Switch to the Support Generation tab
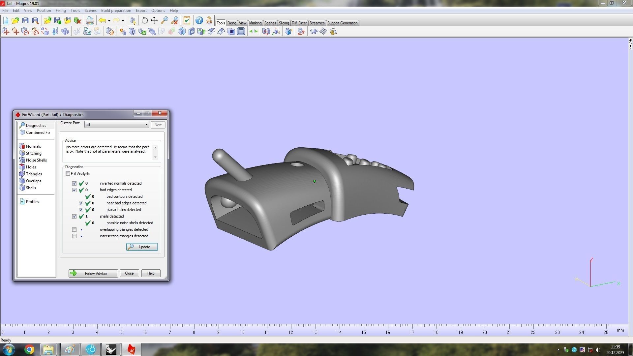Viewport: 633px width, 356px height. tap(342, 23)
